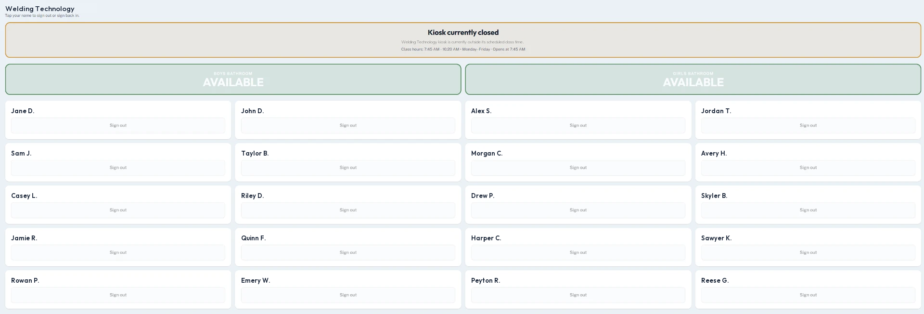The image size is (924, 314).
Task: Sign out Jordan T.
Action: (808, 125)
